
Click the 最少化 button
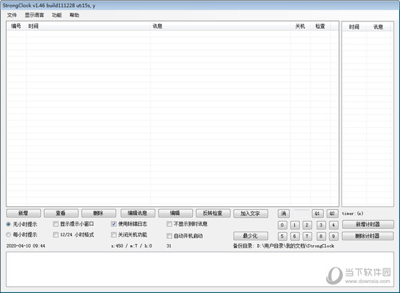click(251, 236)
